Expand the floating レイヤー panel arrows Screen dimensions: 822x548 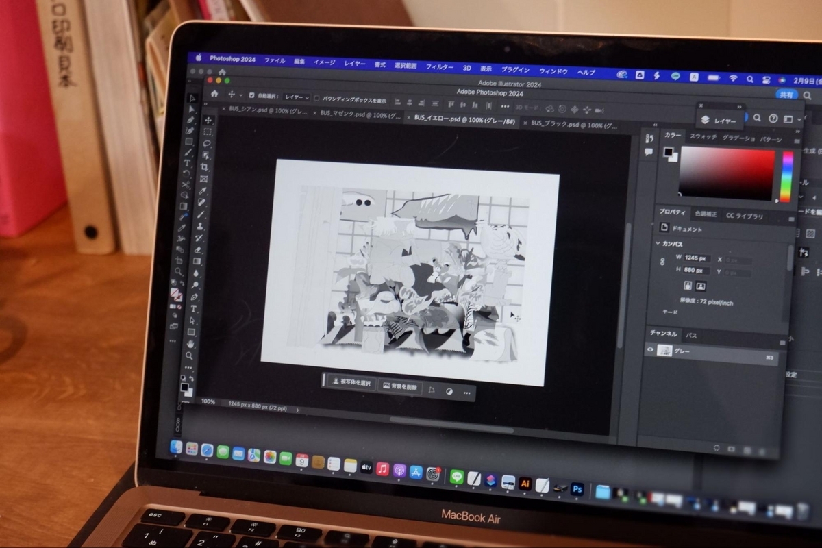[739, 108]
